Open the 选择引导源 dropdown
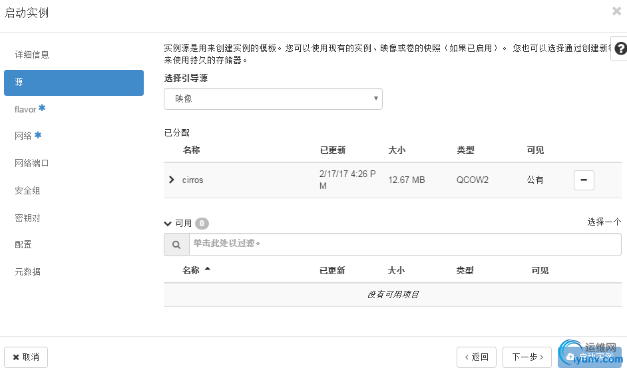Screen dimensions: 627x370 pos(273,98)
